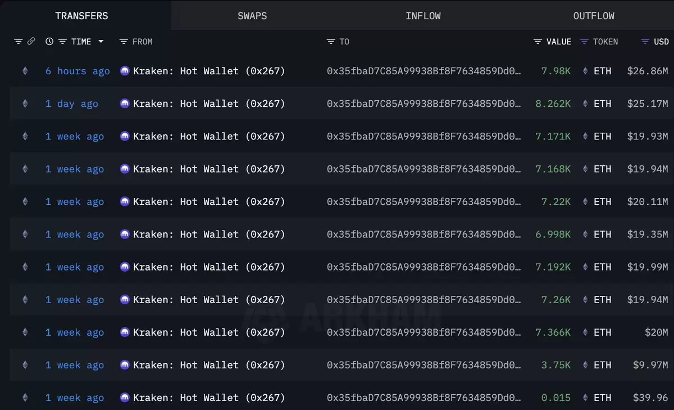Select the 7.98K value cell
This screenshot has width=674, height=410.
[556, 71]
